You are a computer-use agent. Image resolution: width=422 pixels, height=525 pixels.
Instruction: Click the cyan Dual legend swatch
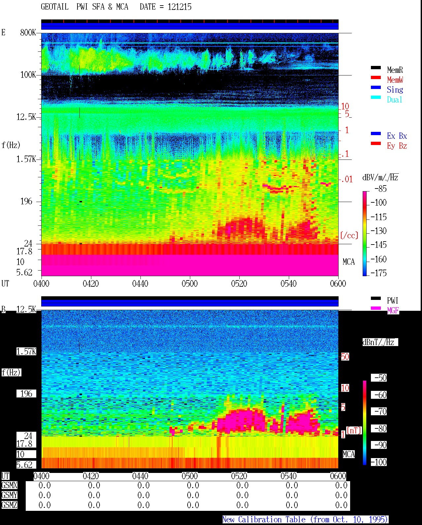click(376, 98)
